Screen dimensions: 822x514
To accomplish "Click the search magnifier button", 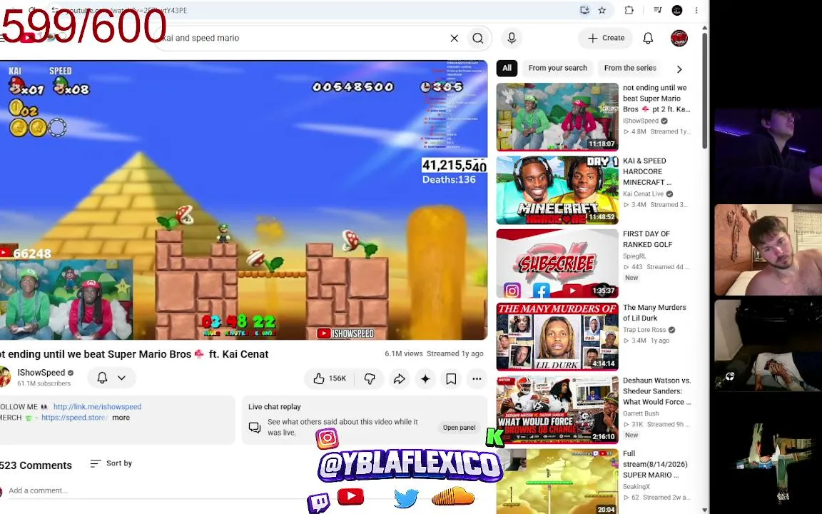I will point(477,38).
